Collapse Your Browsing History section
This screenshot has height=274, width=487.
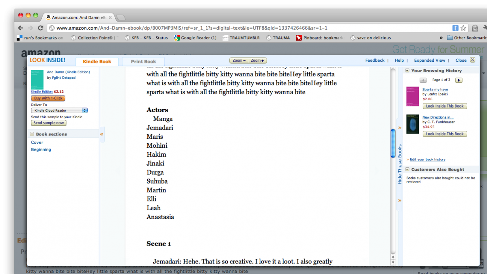pos(407,71)
